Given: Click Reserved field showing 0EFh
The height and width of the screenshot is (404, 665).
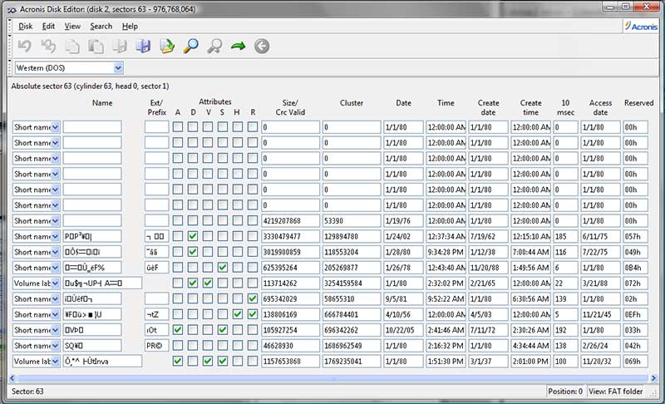Looking at the screenshot, I should [x=635, y=314].
